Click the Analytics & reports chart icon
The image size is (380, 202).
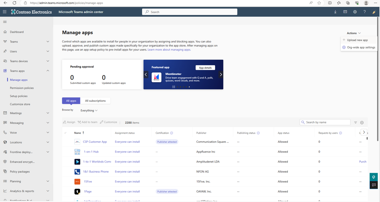[x=5, y=191]
